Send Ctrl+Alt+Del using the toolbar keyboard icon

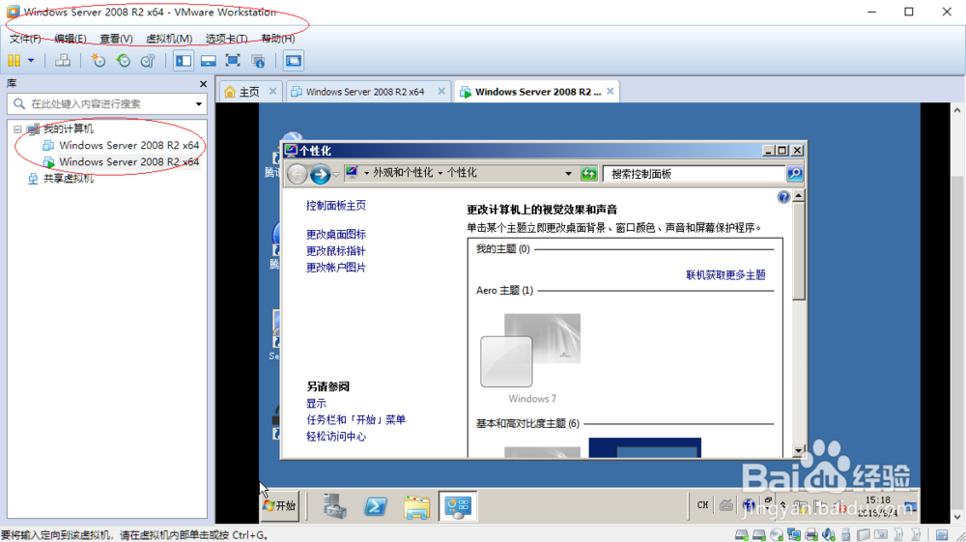coord(62,60)
